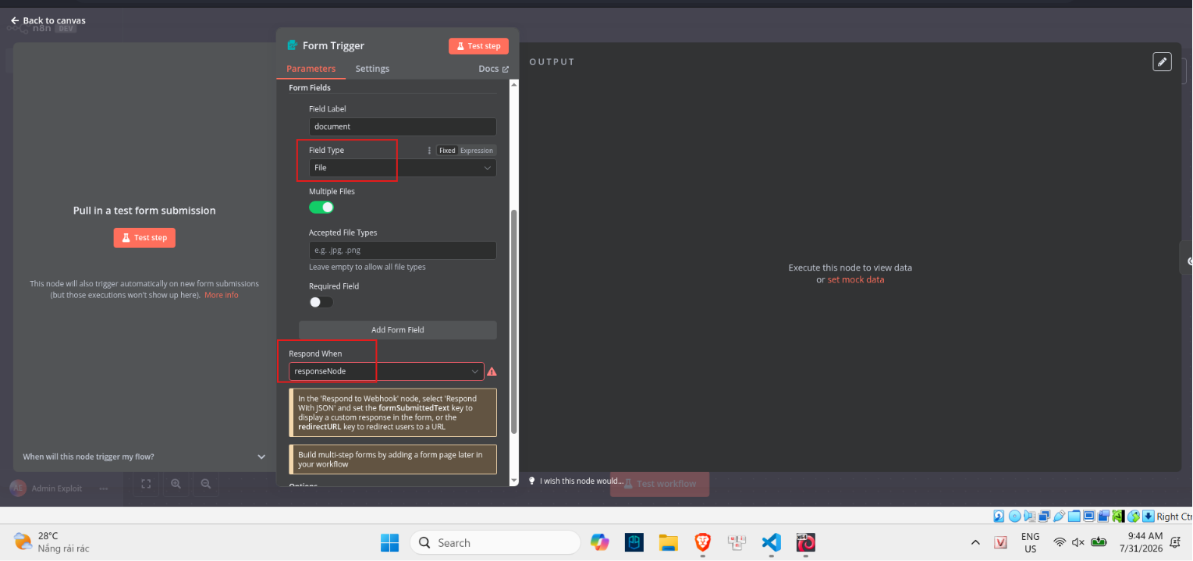This screenshot has width=1193, height=561.
Task: Open File Explorer from the taskbar
Action: [668, 542]
